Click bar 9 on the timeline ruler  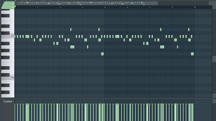pyautogui.click(x=195, y=7)
